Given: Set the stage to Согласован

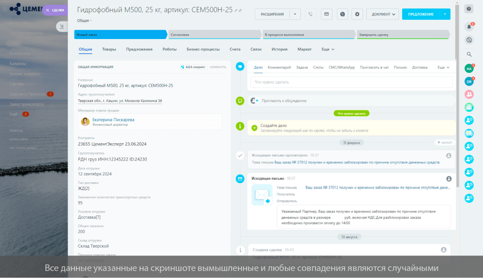Looking at the screenshot, I should (x=214, y=35).
